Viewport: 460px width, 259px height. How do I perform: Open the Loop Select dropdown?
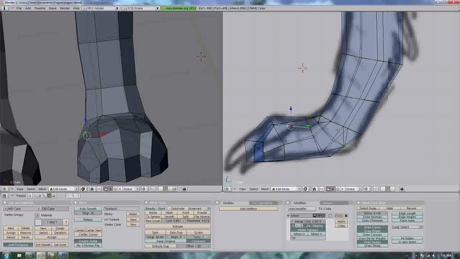click(x=407, y=227)
